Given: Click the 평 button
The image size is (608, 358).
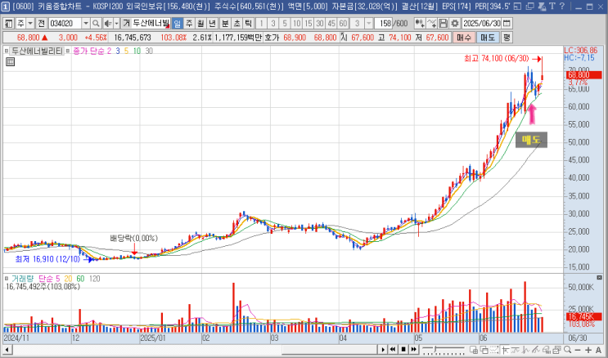Looking at the screenshot, I should (x=507, y=38).
